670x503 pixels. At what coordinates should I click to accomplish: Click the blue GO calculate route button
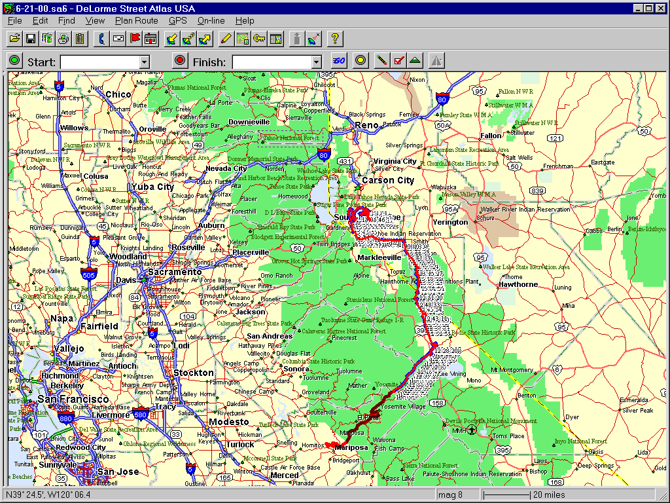pos(338,61)
